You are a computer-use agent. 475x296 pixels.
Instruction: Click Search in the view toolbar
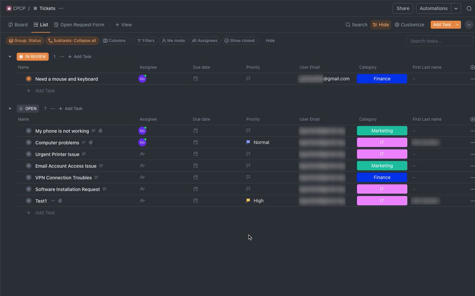(356, 25)
